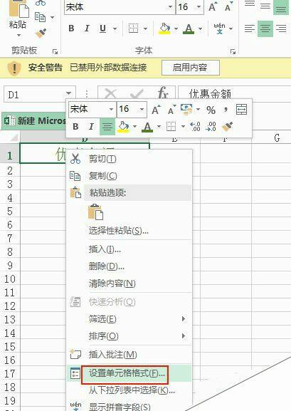
Task: Open the Font (字体) dialog launcher
Action: [x=233, y=51]
